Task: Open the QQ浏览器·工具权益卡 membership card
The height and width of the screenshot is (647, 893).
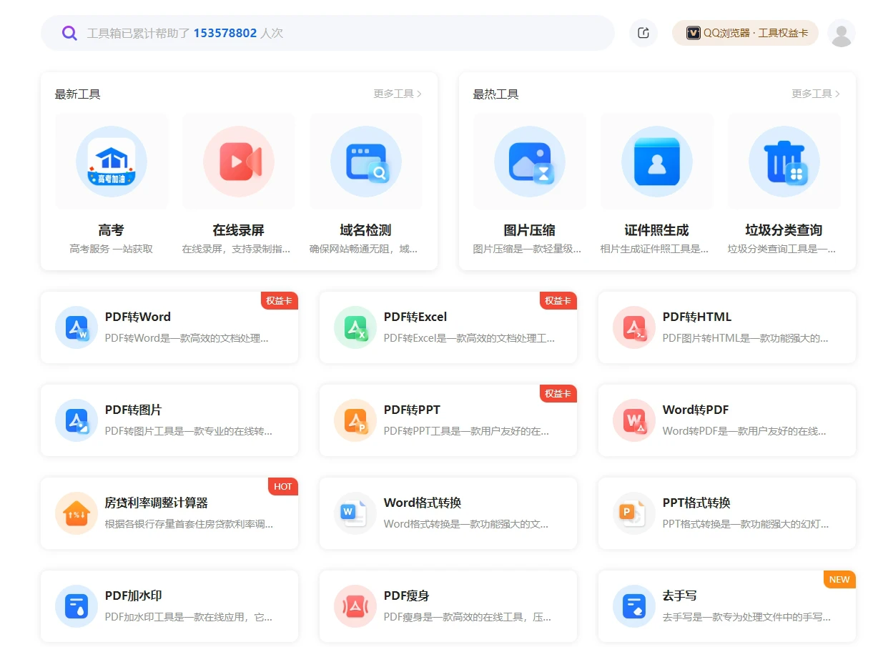Action: [x=745, y=33]
